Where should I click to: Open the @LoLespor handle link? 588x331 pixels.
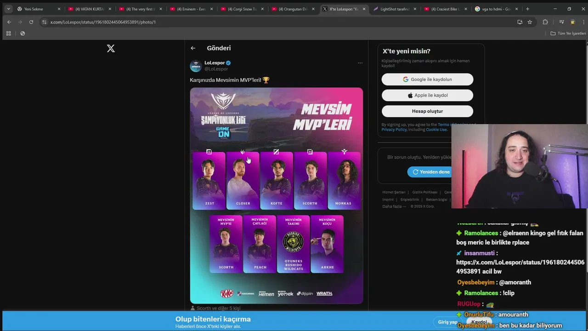pyautogui.click(x=216, y=69)
